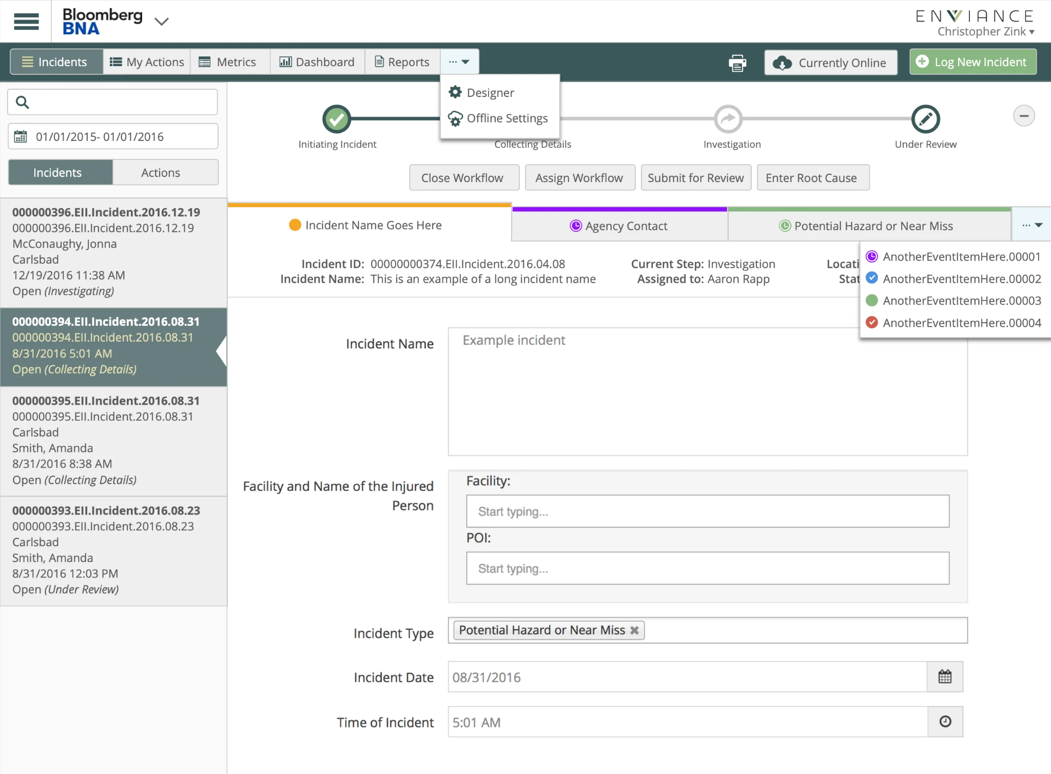This screenshot has height=774, width=1051.
Task: Click the Incident Type tag field
Action: pos(708,630)
